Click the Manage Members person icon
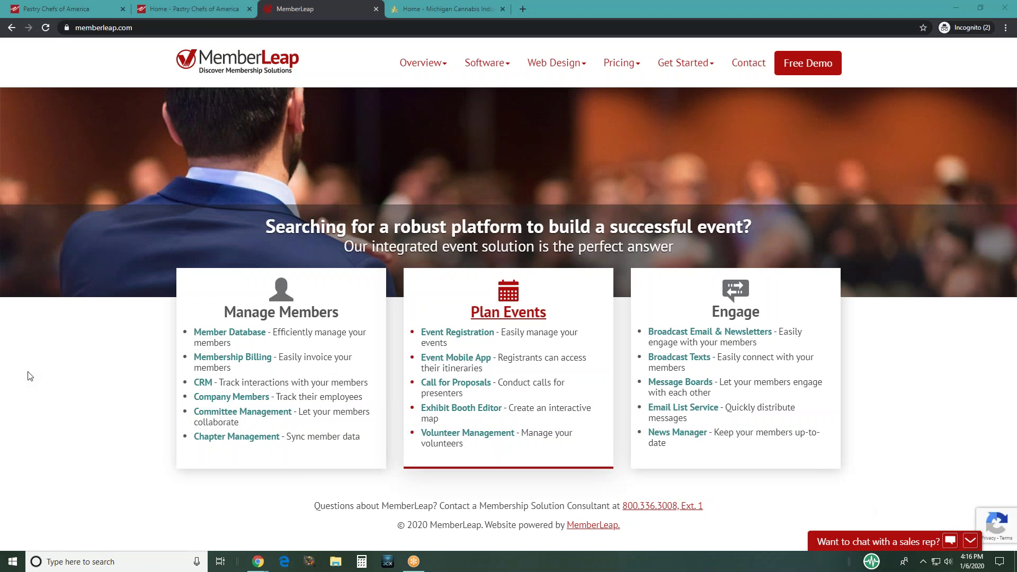 (x=281, y=289)
